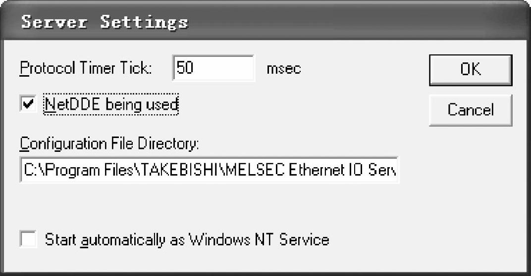This screenshot has width=531, height=276.
Task: Click the Configuration File Directory path field
Action: pyautogui.click(x=209, y=170)
